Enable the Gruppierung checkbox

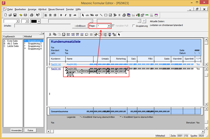coord(133,26)
